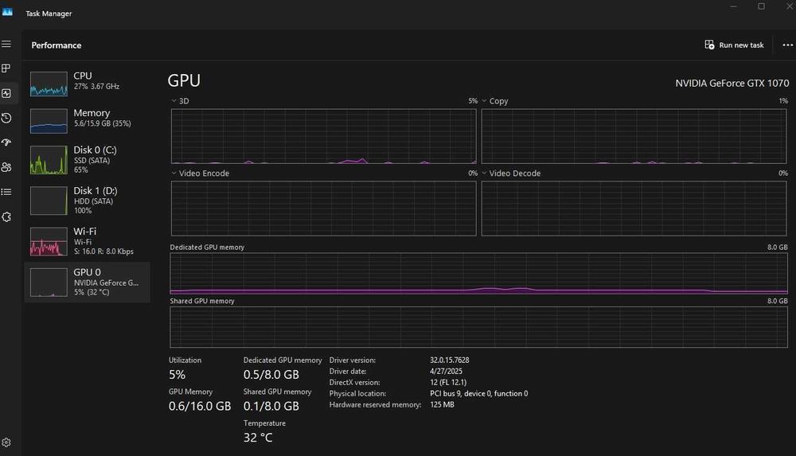Viewport: 796px width, 456px height.
Task: Select the GPU 0 performance item
Action: tap(87, 283)
